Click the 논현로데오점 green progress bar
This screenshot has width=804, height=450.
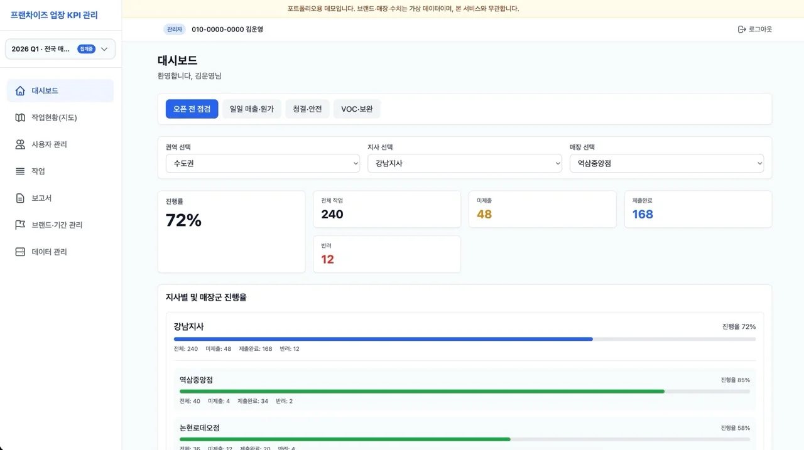pyautogui.click(x=465, y=439)
